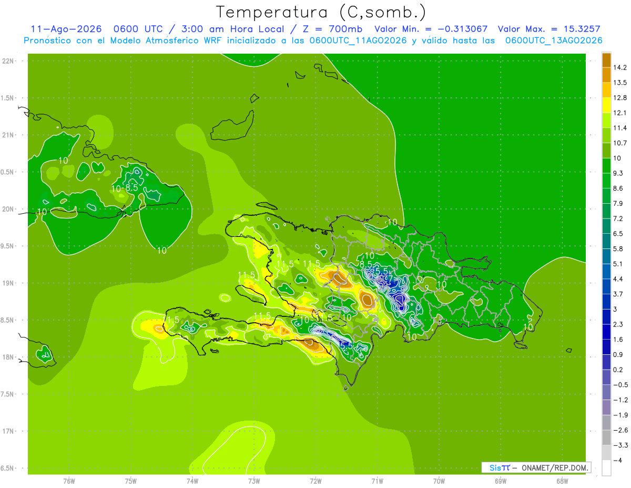Click the 'Valor Max. = 15.3257' value
Image resolution: width=631 pixels, height=488 pixels.
pos(549,29)
